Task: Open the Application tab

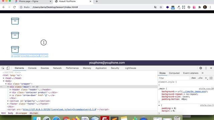Action: [x=101, y=68]
